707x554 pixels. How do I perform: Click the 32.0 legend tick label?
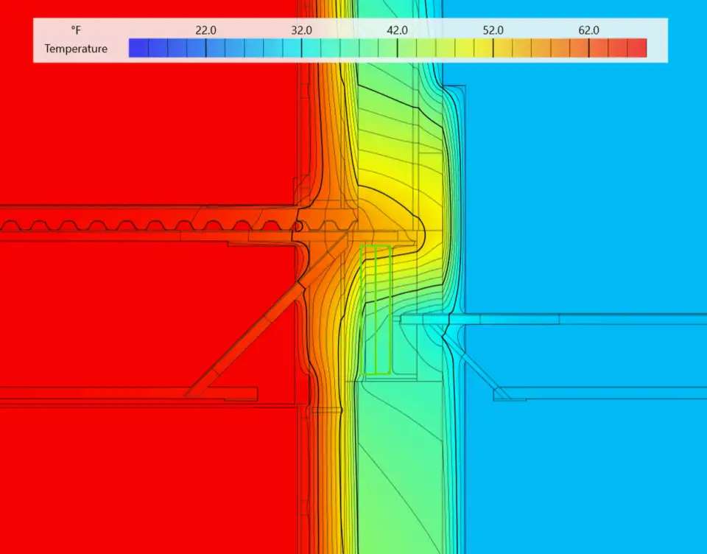pyautogui.click(x=301, y=30)
